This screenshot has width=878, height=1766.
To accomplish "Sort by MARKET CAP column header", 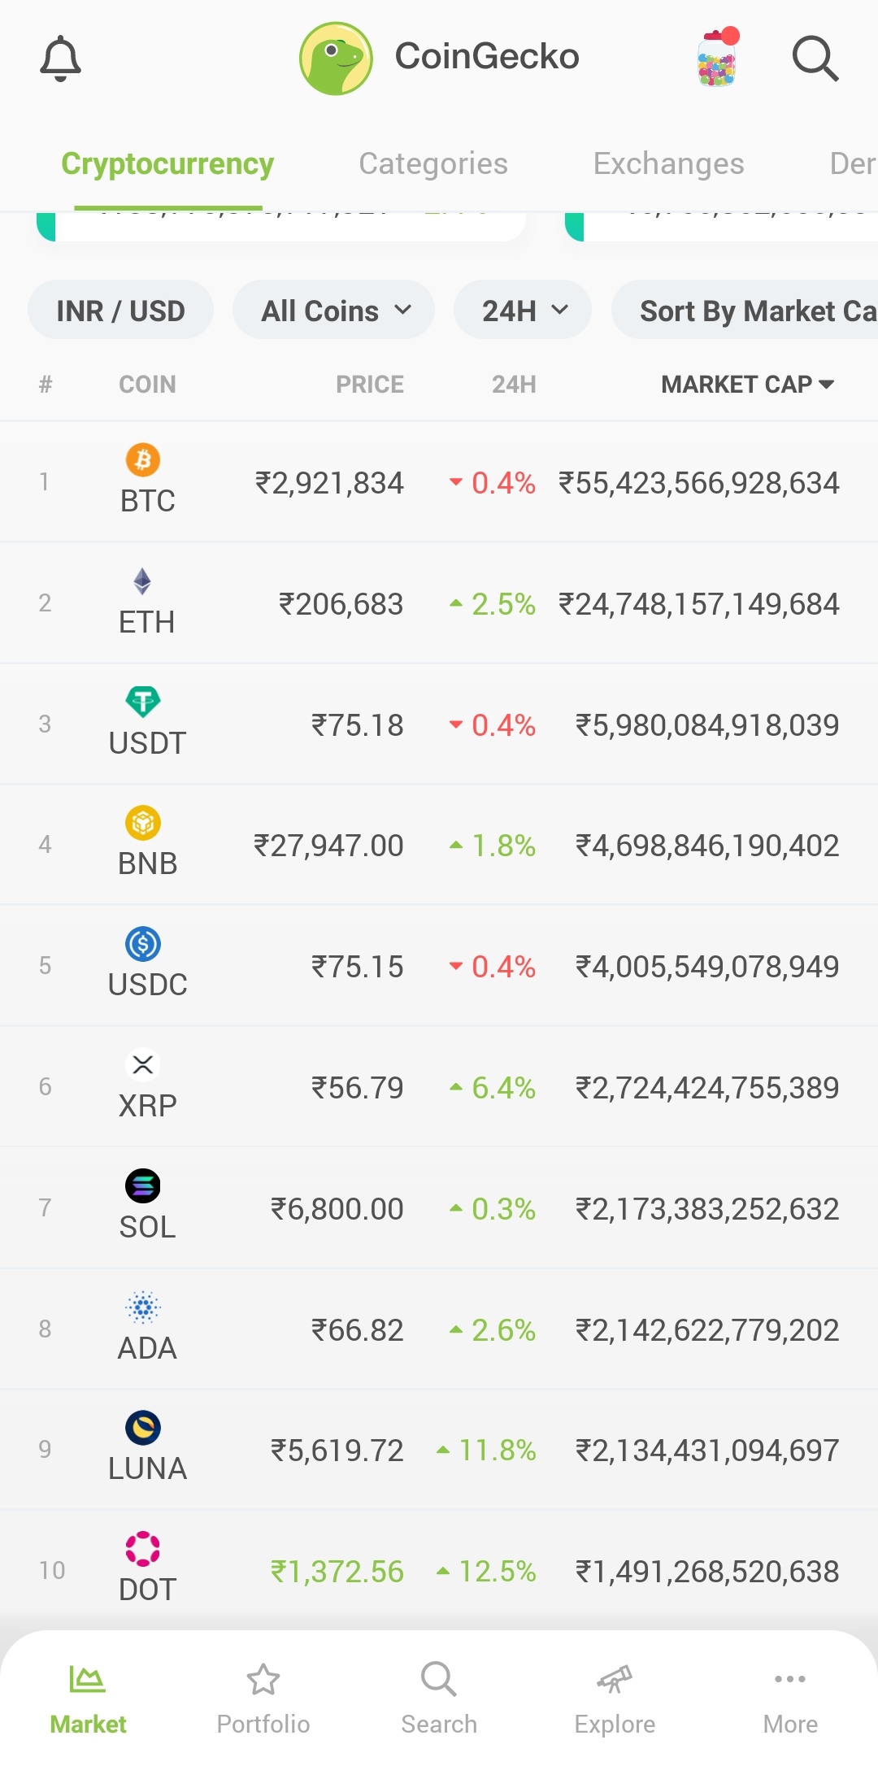I will pyautogui.click(x=748, y=384).
